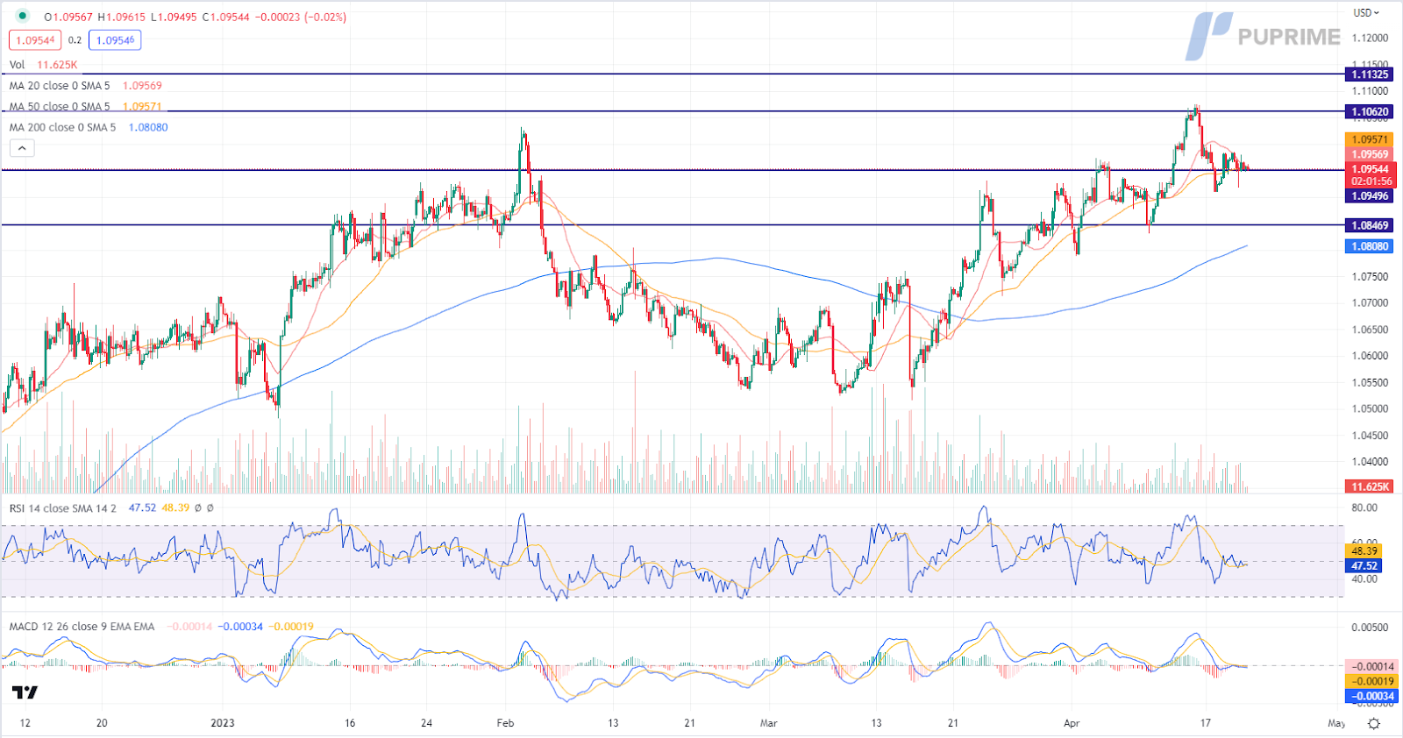The width and height of the screenshot is (1403, 738).
Task: Click the blue -0.00034 MACD axis label
Action: tap(1372, 697)
